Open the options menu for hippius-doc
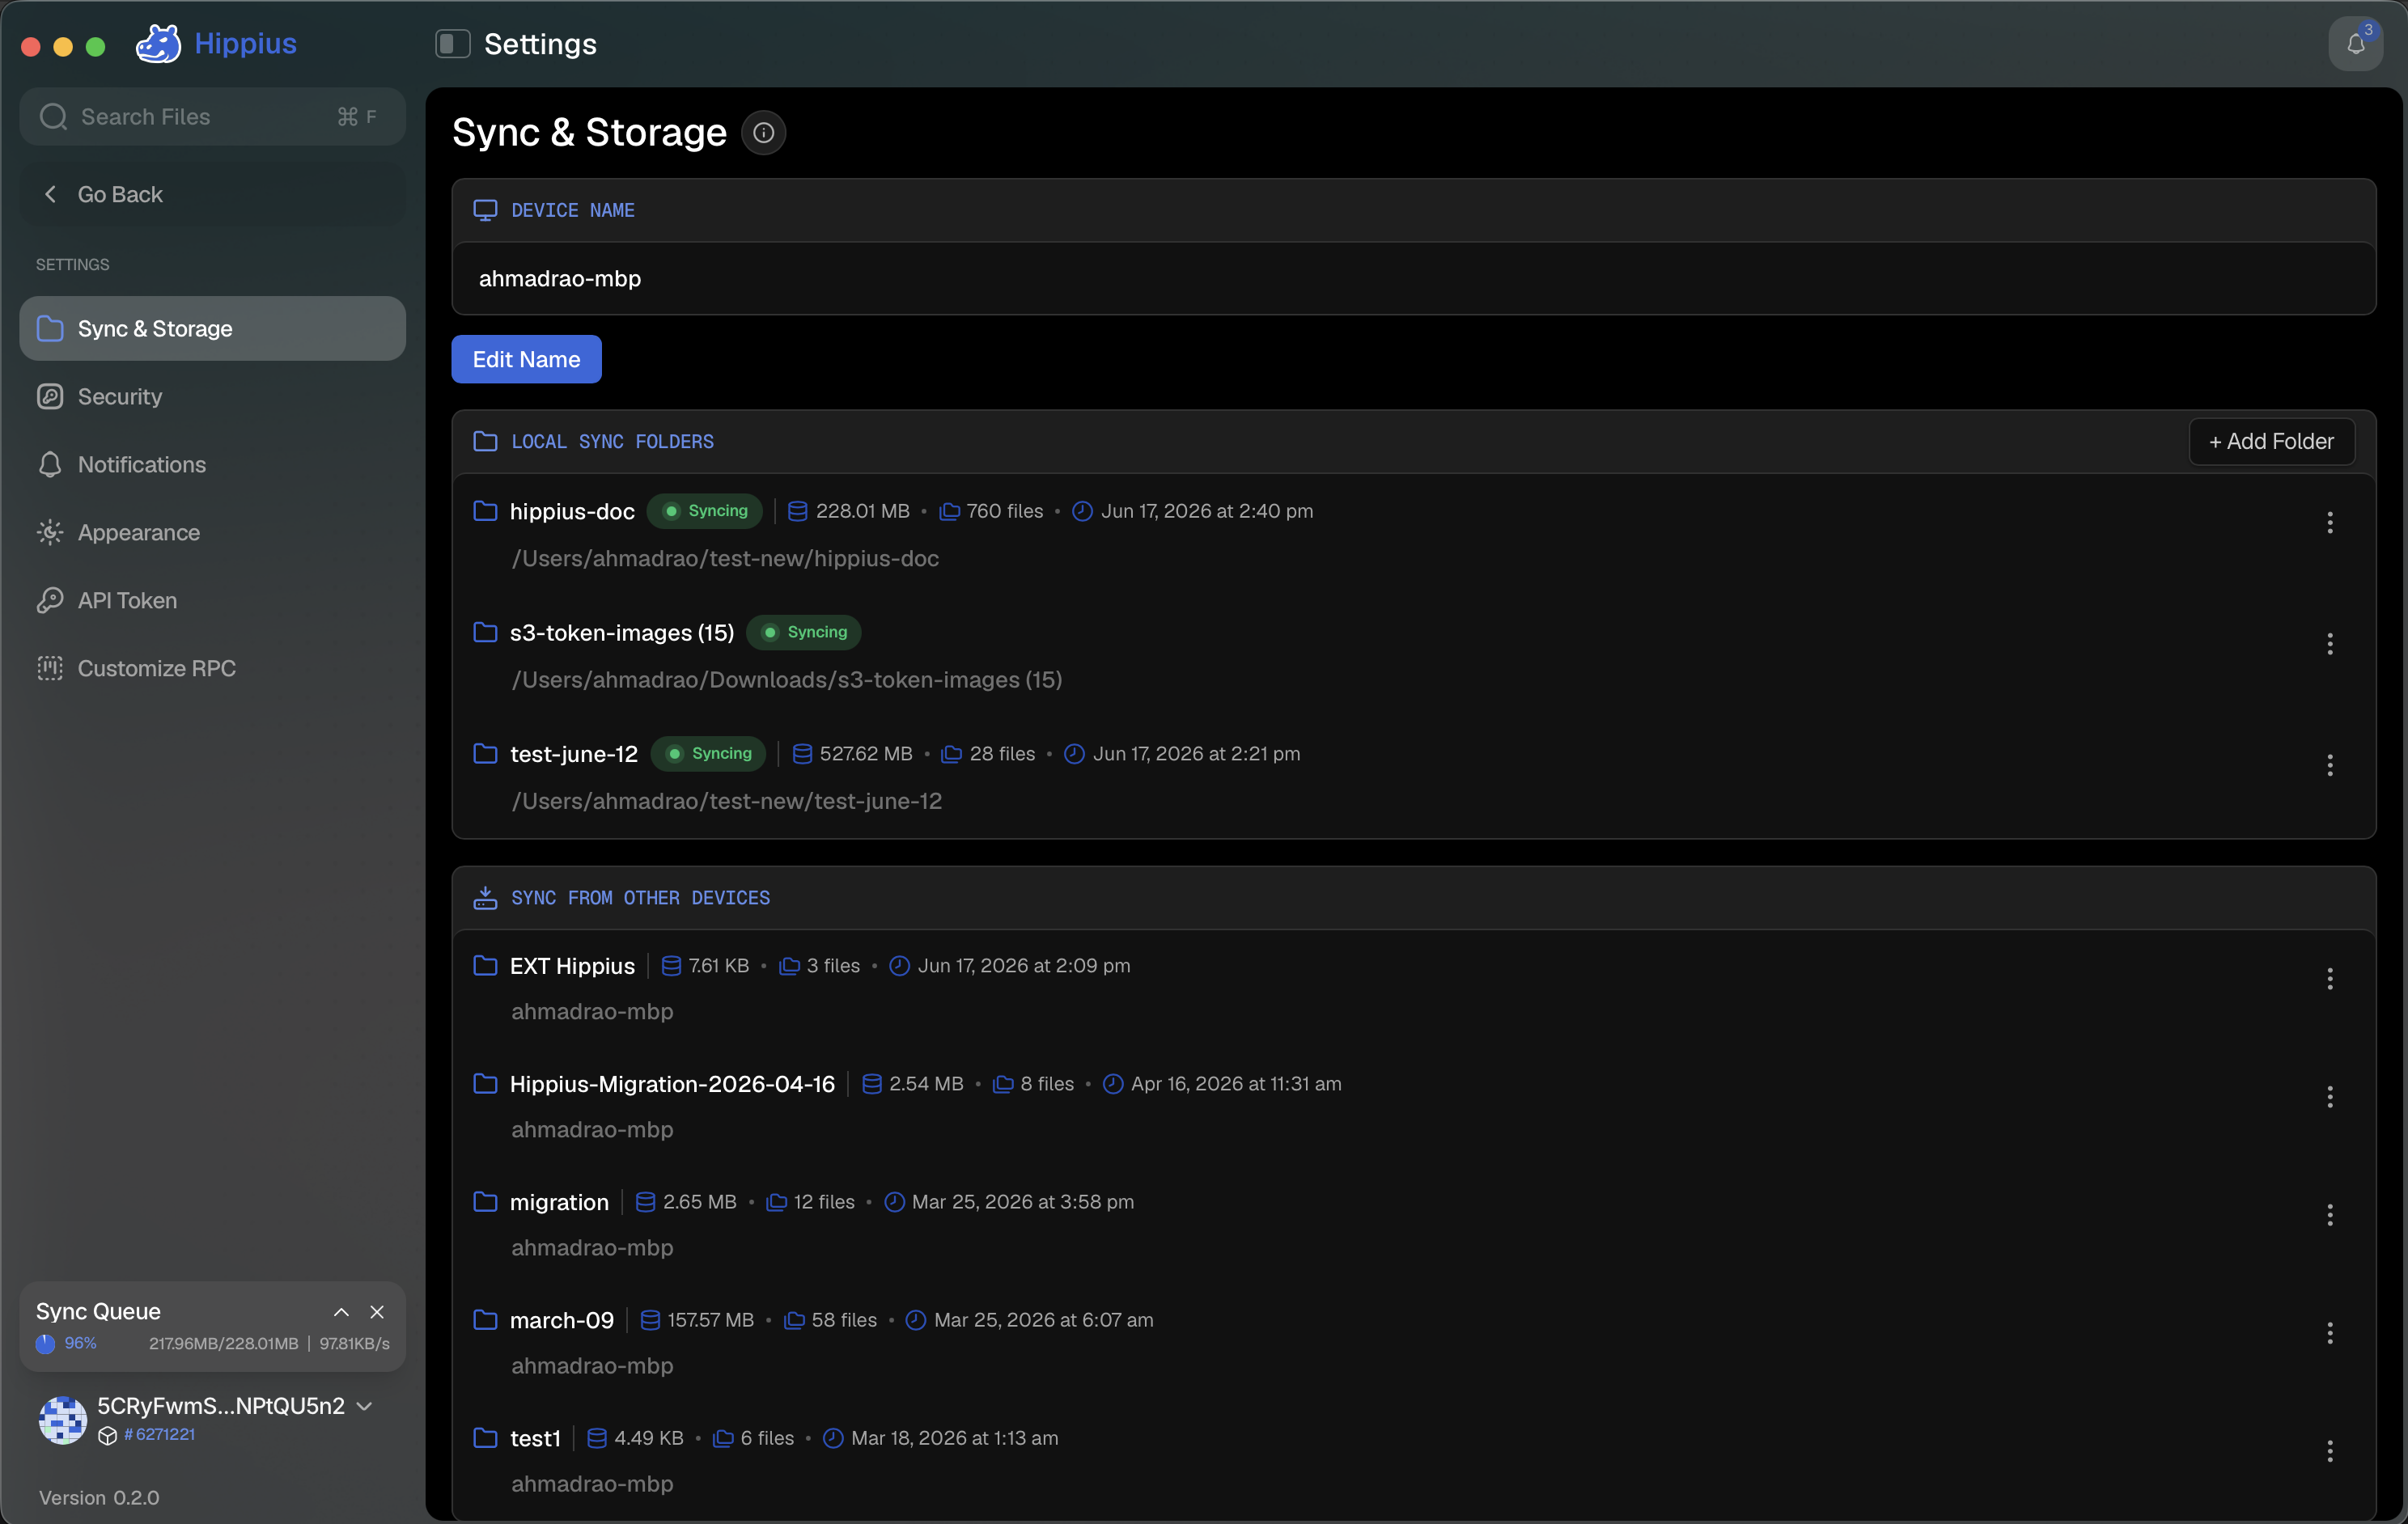The image size is (2408, 1524). point(2329,522)
